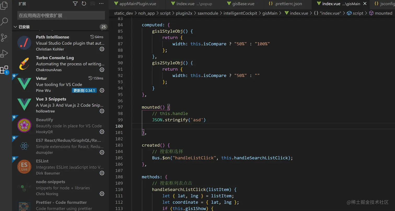Screen dimensions: 395x211
Task: Click script folder breadcrumb segment
Action: (x=165, y=13)
